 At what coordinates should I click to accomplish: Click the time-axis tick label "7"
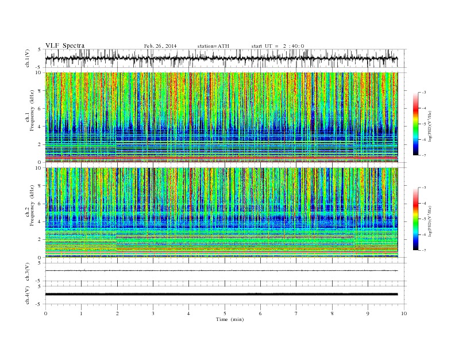coord(296,313)
